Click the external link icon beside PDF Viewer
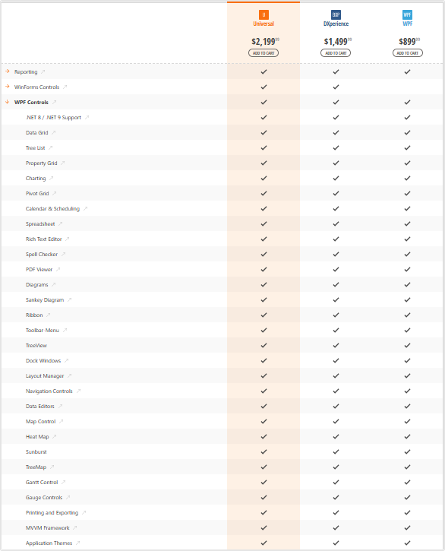This screenshot has height=551, width=445. [58, 270]
